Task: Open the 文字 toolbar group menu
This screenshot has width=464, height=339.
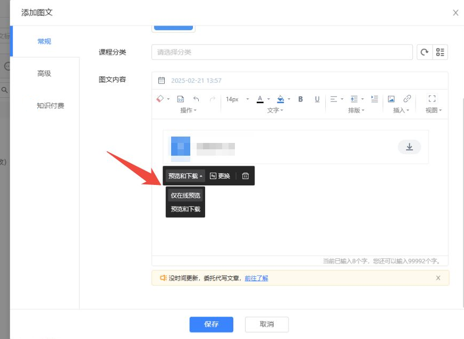Action: tap(275, 111)
